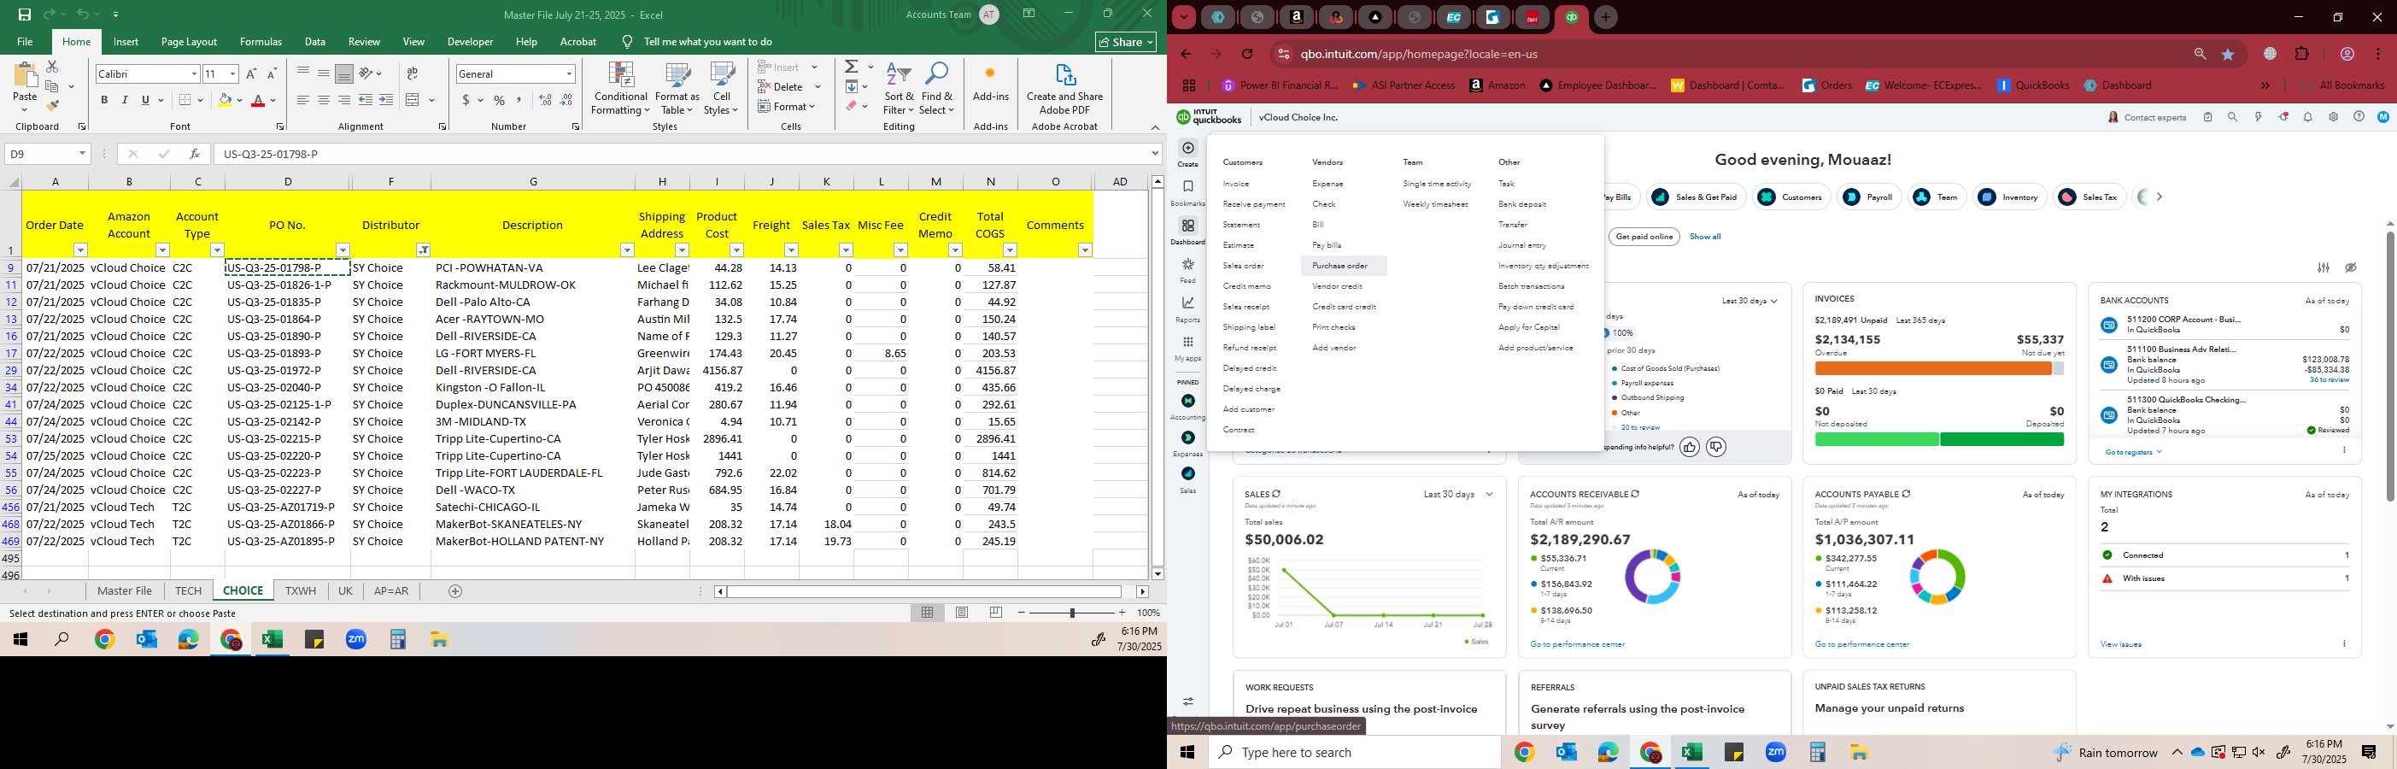Open Create and Share Adobe PDF

click(x=1064, y=90)
